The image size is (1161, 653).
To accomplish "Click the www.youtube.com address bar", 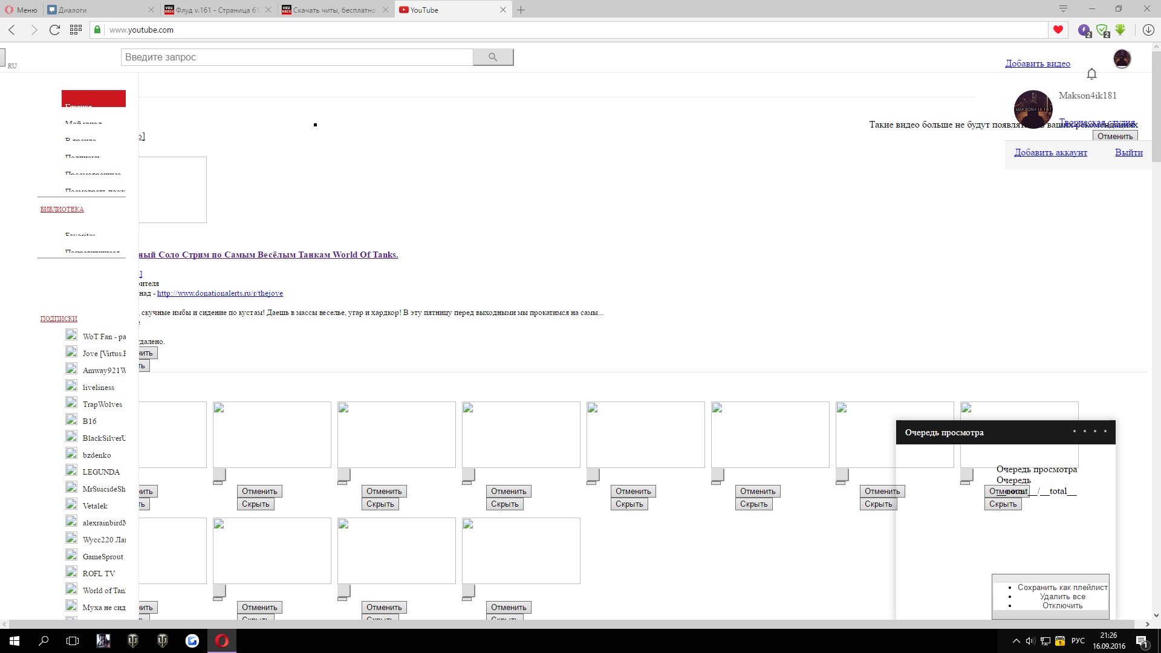I will coord(568,30).
